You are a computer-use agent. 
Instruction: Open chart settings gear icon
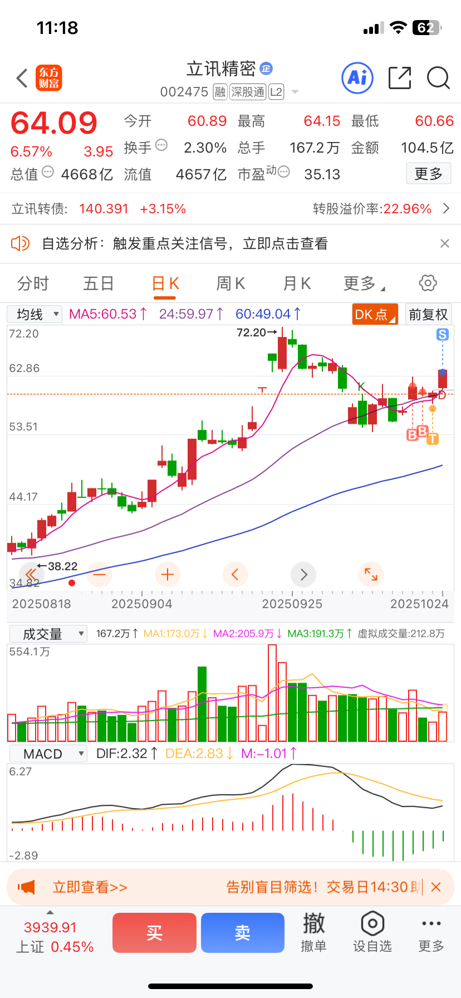428,283
